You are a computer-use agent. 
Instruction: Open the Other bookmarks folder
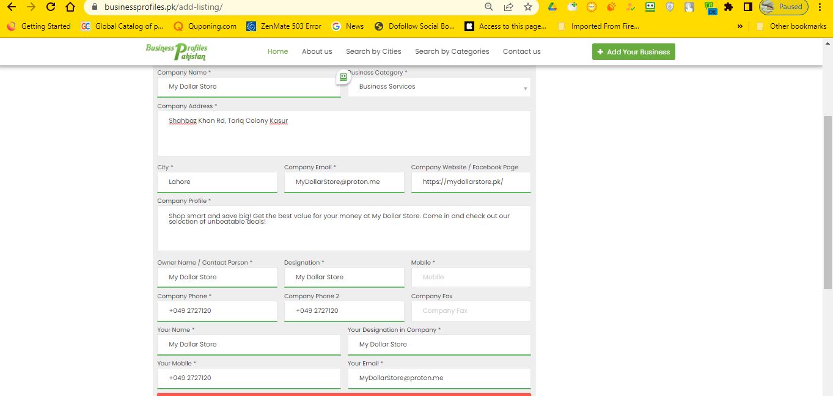pyautogui.click(x=791, y=26)
